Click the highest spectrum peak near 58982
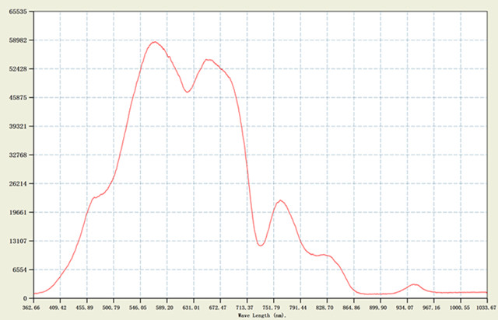 click(x=154, y=42)
